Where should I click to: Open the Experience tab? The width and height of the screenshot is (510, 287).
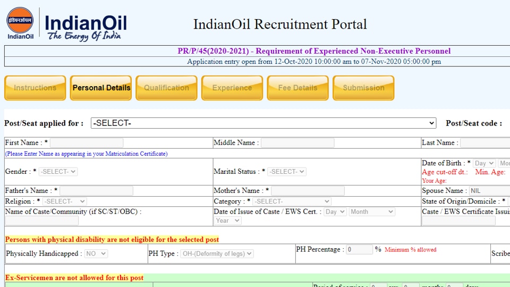click(x=232, y=88)
